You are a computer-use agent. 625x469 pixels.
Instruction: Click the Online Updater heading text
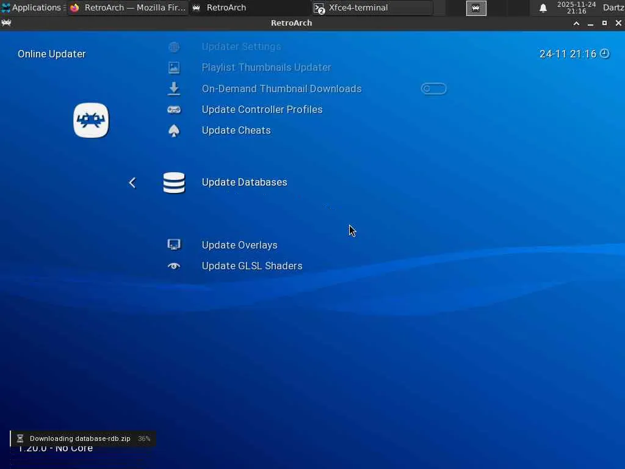(x=52, y=54)
